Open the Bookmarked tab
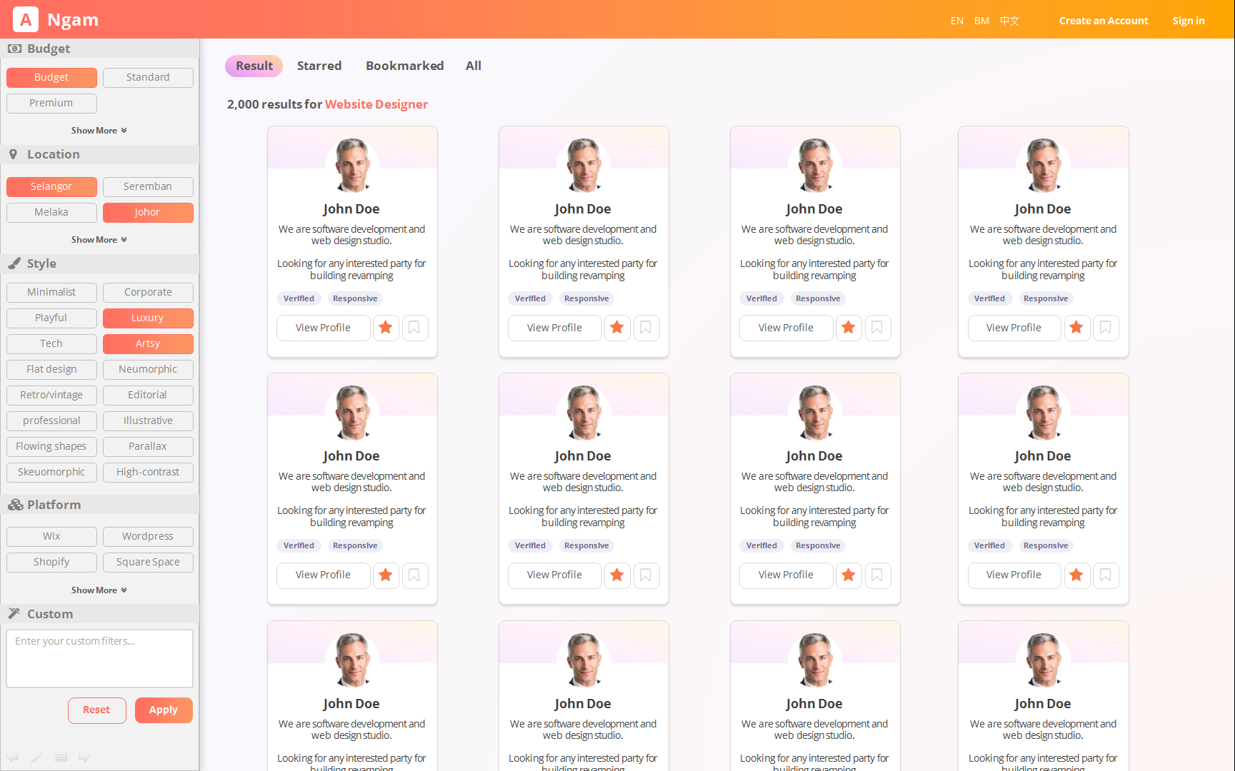 point(404,66)
